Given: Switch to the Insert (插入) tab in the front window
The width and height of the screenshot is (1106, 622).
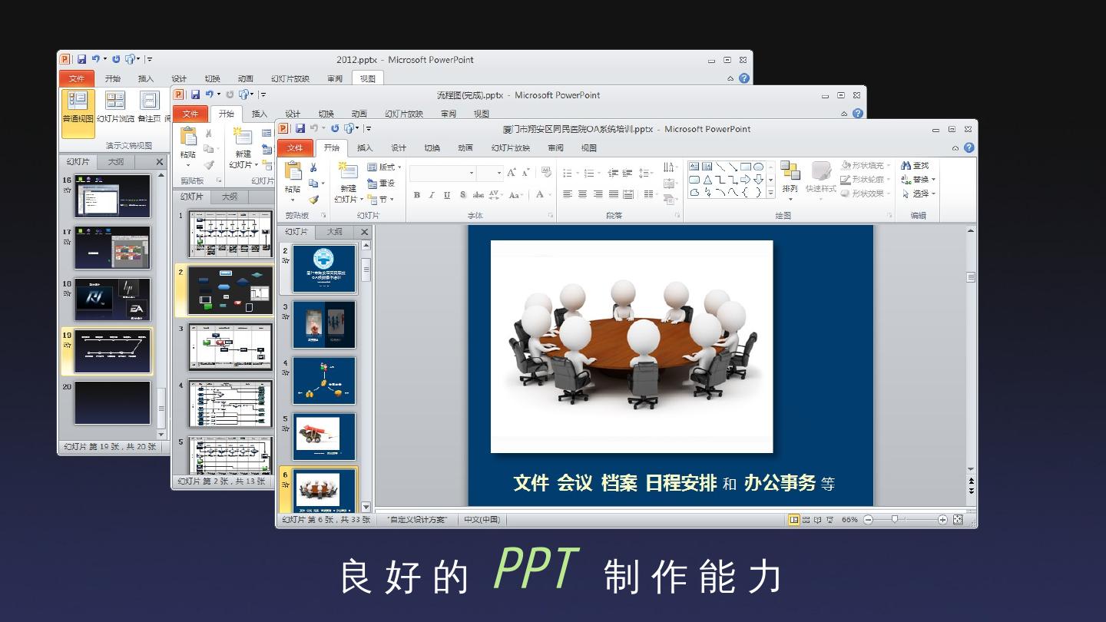Looking at the screenshot, I should pos(365,148).
